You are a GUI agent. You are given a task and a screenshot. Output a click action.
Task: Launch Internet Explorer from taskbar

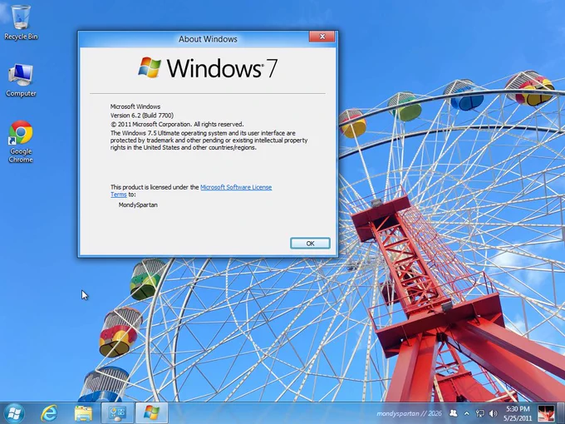pos(49,413)
